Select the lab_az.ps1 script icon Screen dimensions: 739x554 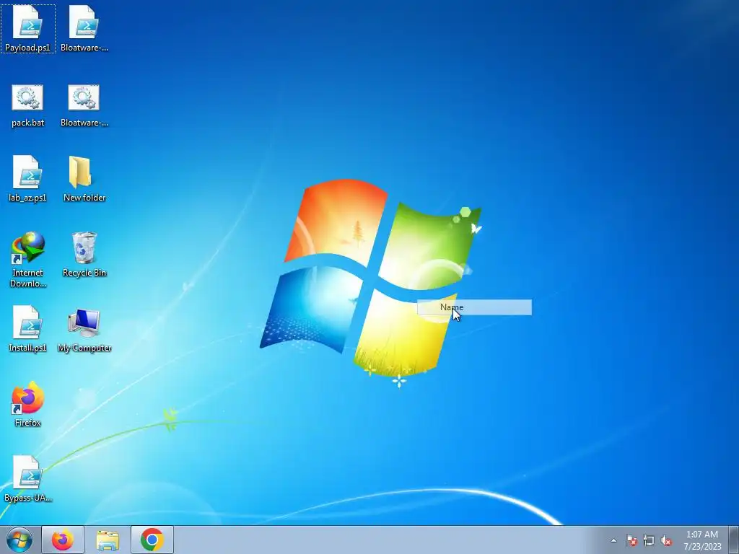click(28, 179)
